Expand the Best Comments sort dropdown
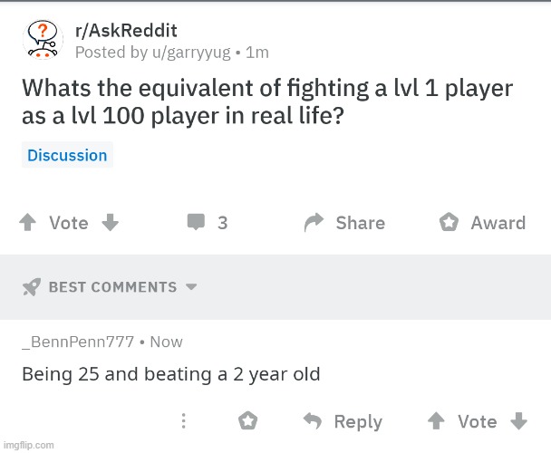551x453 pixels. click(x=191, y=287)
